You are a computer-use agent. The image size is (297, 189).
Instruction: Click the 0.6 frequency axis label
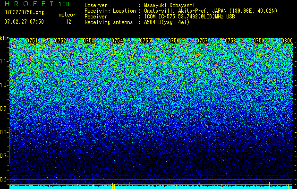click(4, 180)
